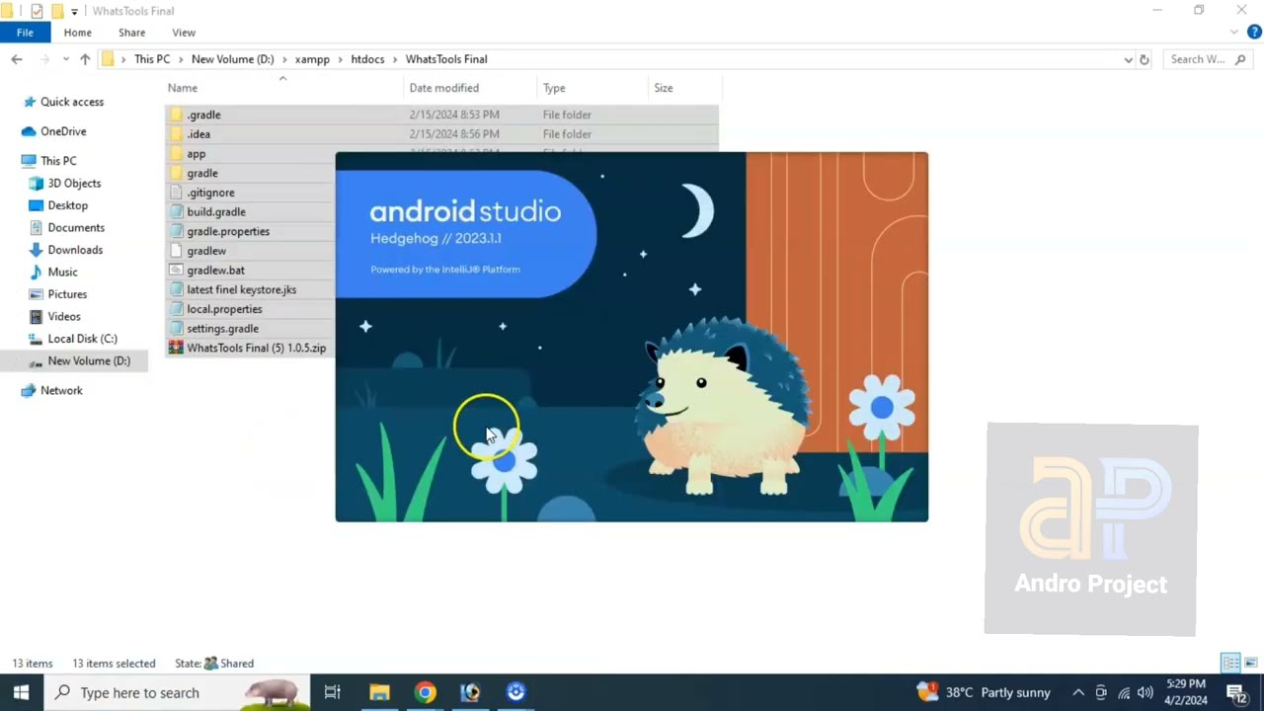1264x711 pixels.
Task: Open address bar history dropdown
Action: click(x=1128, y=59)
